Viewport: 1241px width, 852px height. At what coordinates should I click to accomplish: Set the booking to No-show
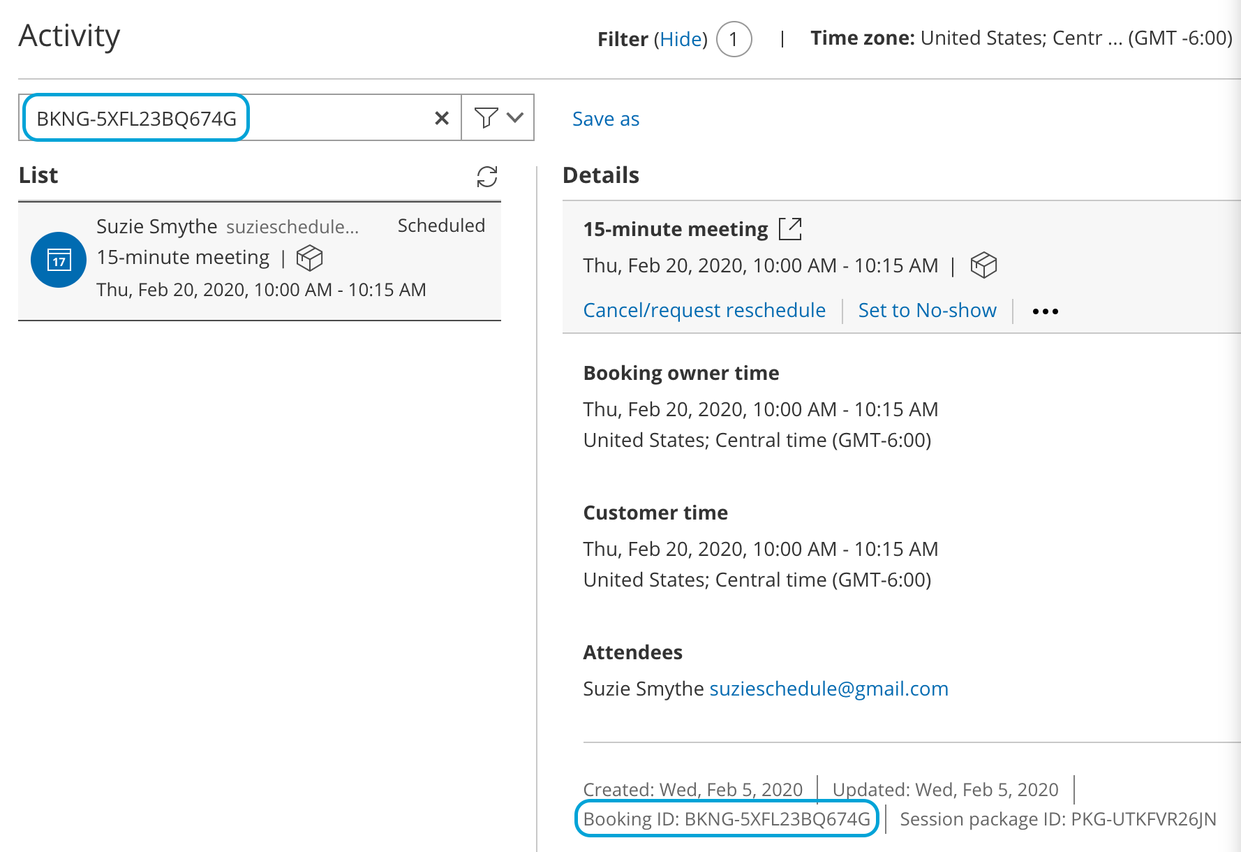pos(927,310)
